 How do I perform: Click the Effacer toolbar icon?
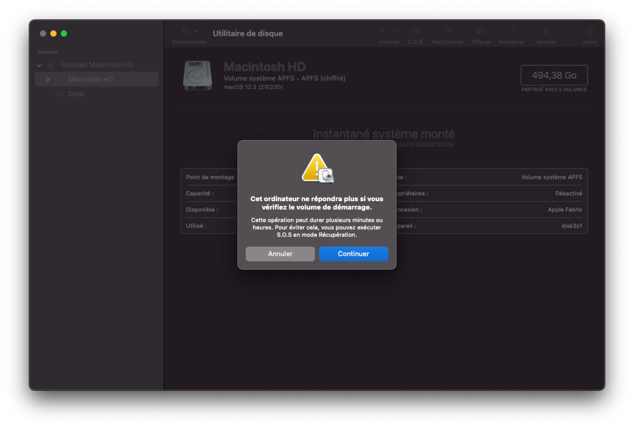[481, 31]
